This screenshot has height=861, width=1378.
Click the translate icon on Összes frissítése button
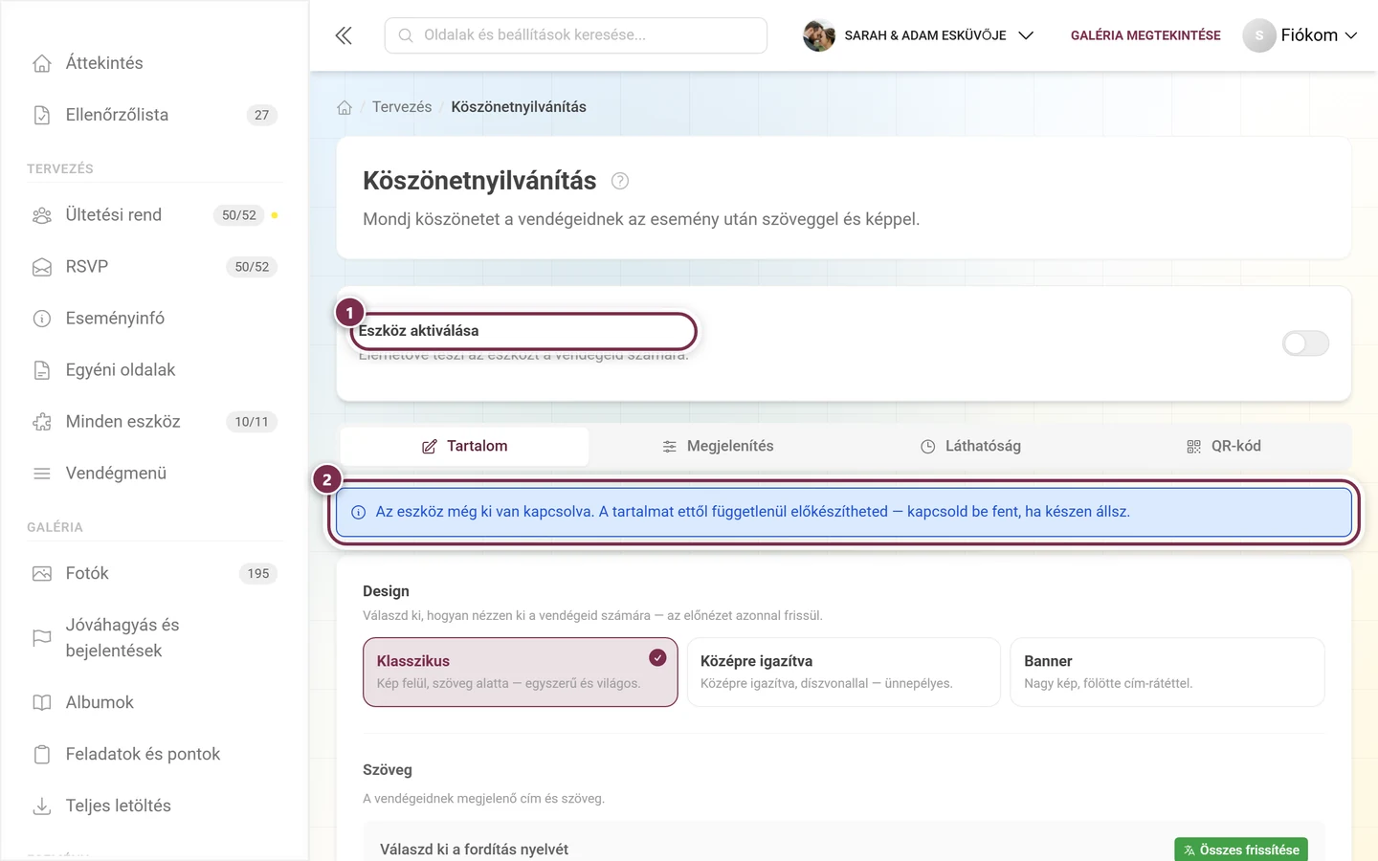tap(1189, 850)
